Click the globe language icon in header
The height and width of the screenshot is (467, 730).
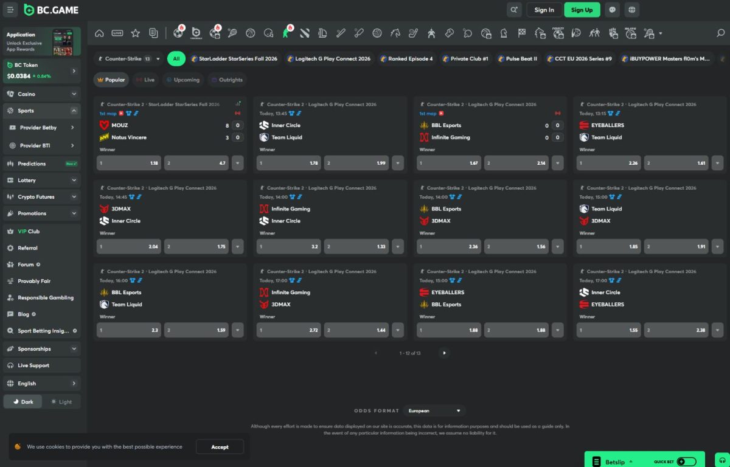[x=632, y=10]
